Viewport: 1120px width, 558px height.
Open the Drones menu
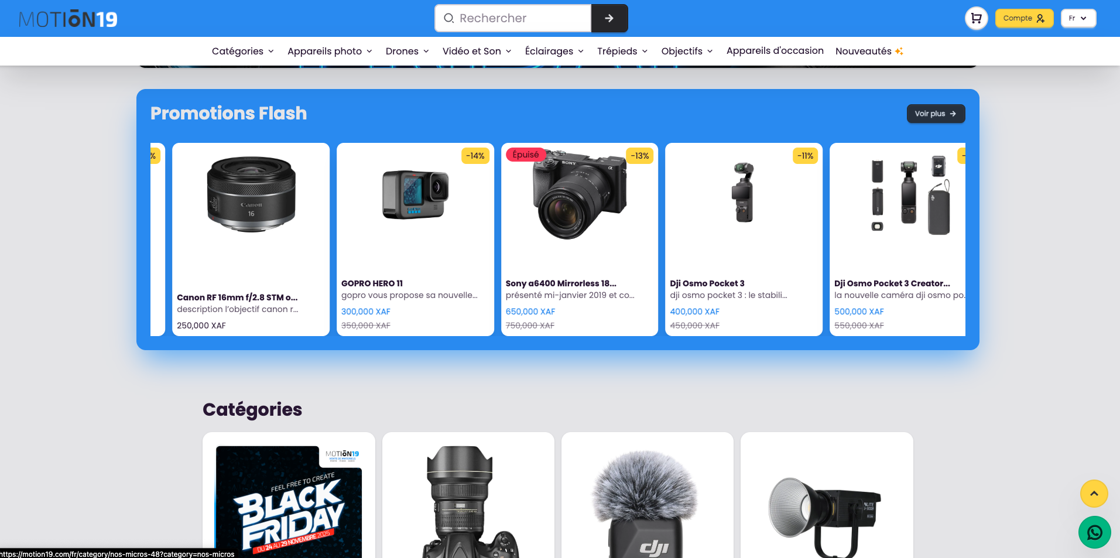[407, 51]
